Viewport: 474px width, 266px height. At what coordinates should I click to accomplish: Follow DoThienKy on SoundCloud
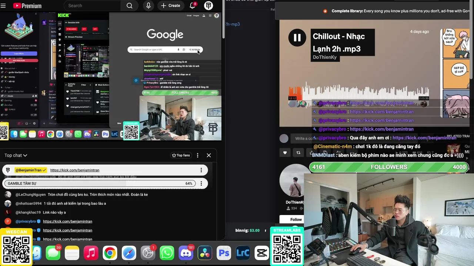pyautogui.click(x=296, y=219)
